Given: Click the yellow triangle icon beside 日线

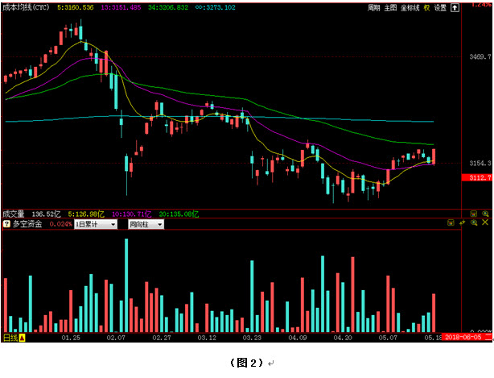Looking at the screenshot, I should pyautogui.click(x=23, y=337).
